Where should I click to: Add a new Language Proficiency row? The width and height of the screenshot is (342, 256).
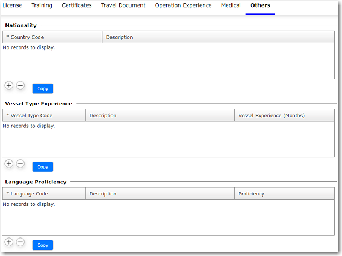(9, 242)
